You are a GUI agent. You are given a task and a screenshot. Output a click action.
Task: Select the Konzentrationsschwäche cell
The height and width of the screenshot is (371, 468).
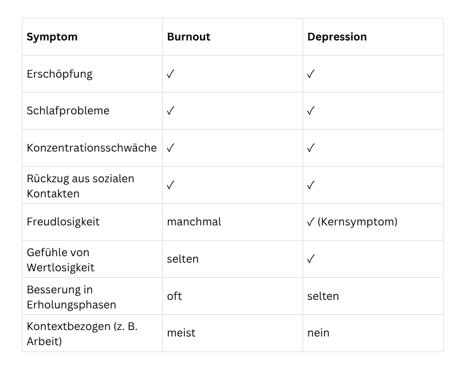(92, 148)
